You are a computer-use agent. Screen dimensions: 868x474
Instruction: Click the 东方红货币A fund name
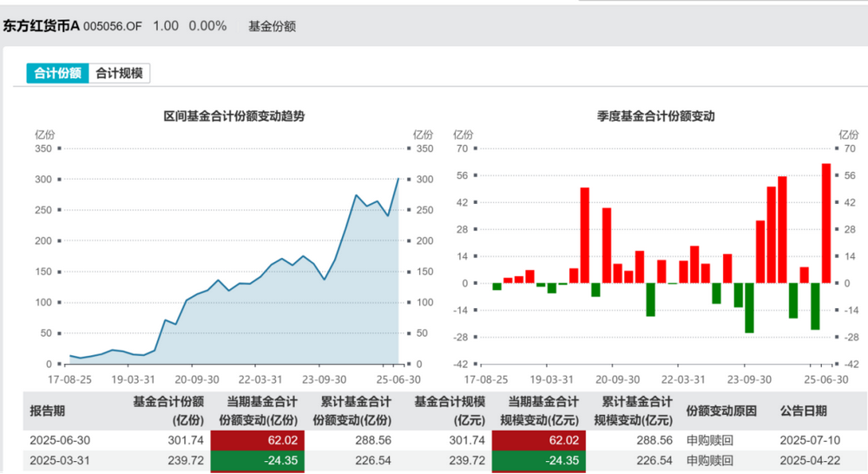point(41,26)
